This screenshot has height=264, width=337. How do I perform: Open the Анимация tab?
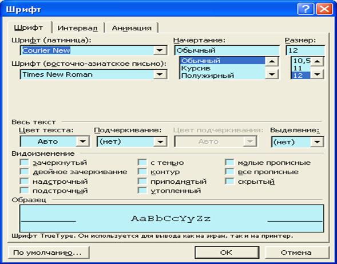tap(132, 28)
